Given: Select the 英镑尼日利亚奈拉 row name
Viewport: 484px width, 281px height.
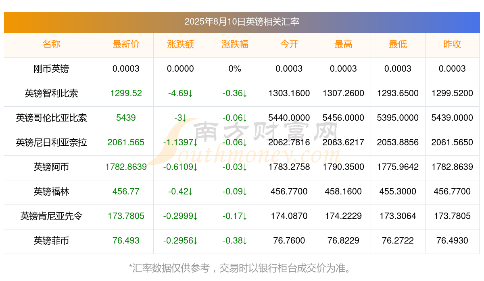Looking at the screenshot, I should (x=51, y=143).
